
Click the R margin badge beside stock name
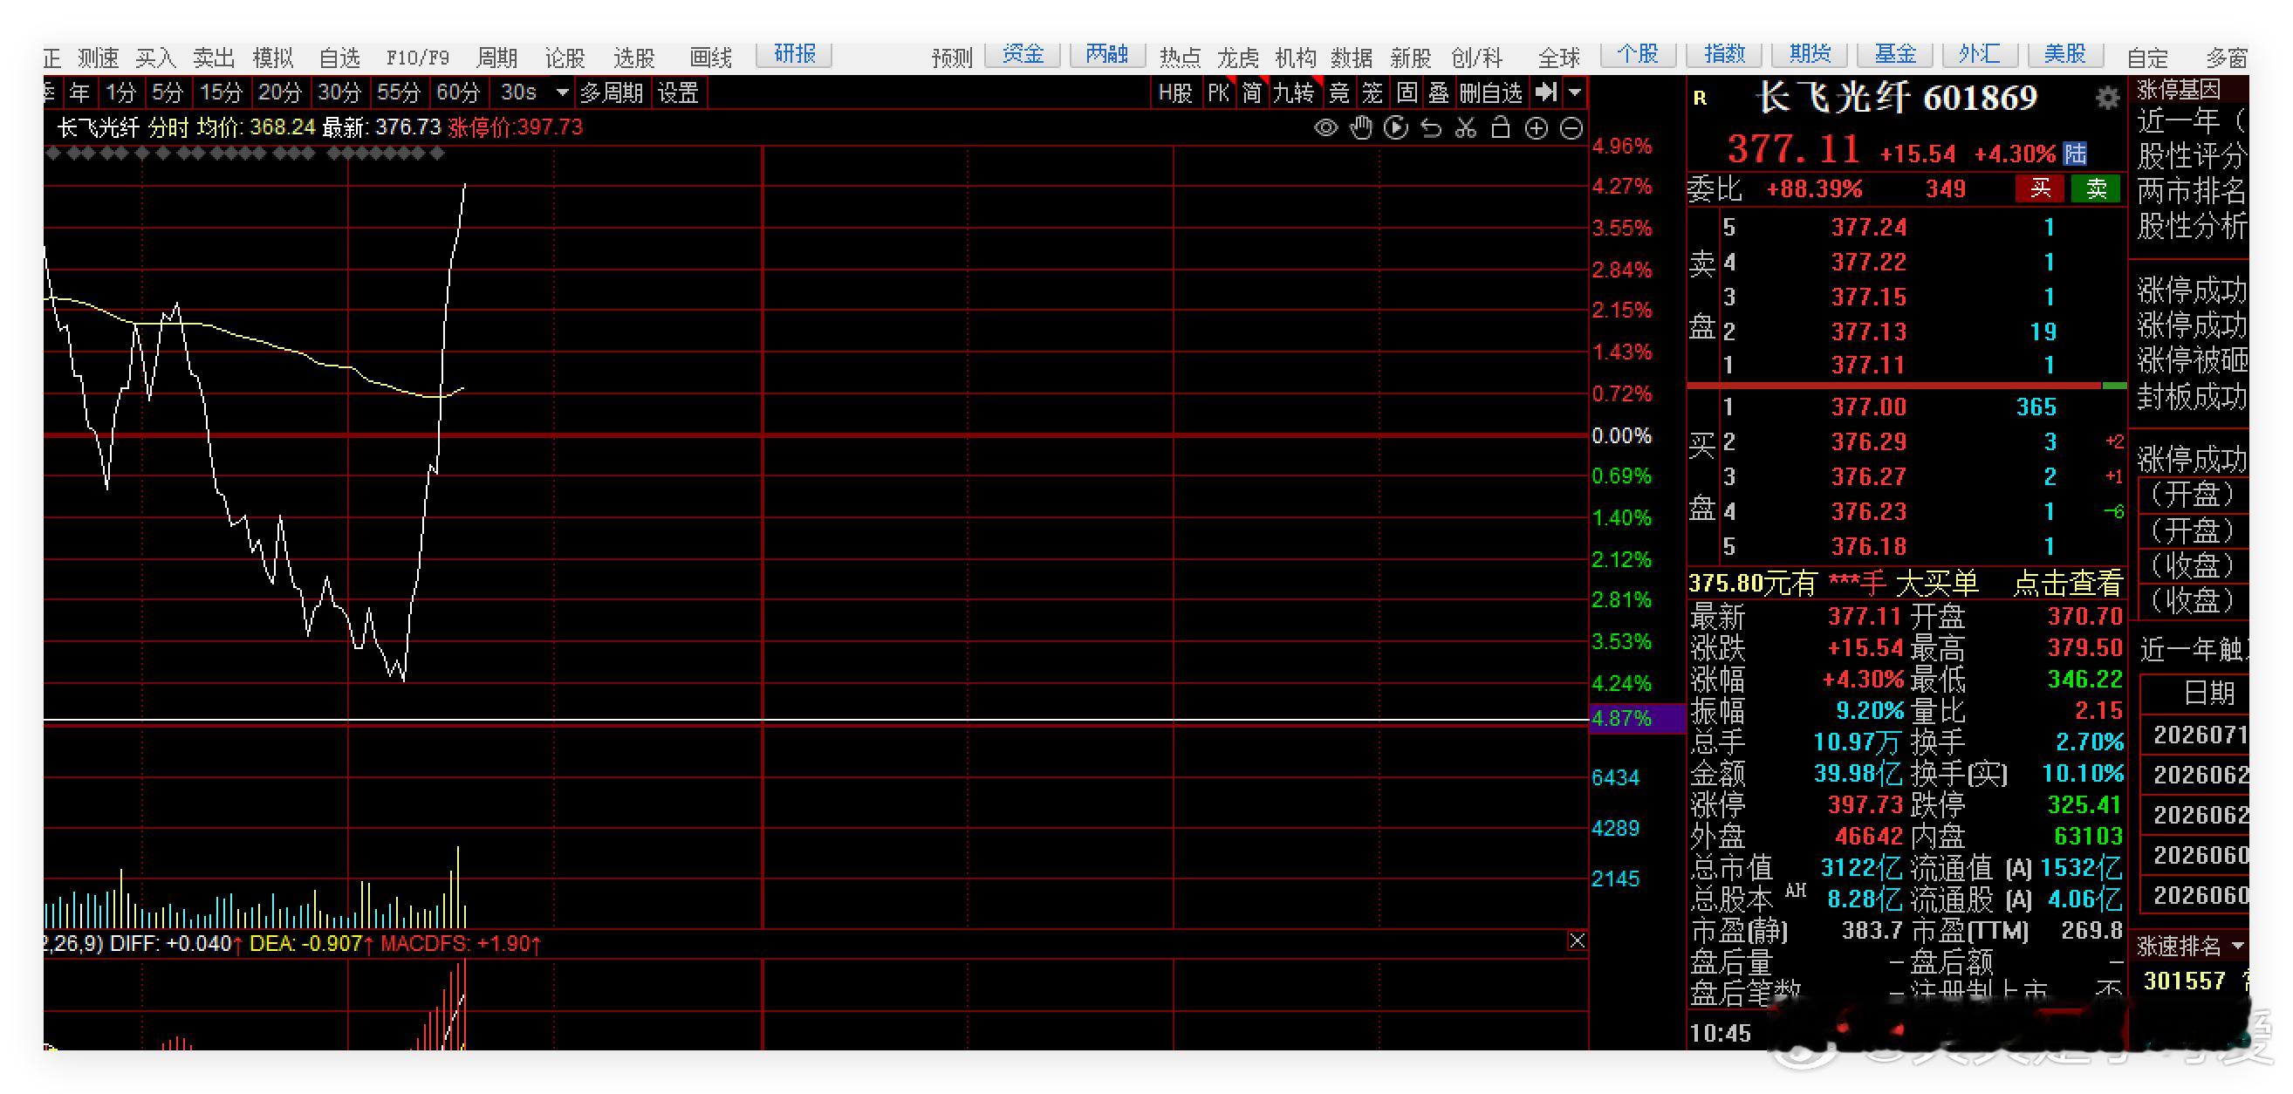(1701, 98)
